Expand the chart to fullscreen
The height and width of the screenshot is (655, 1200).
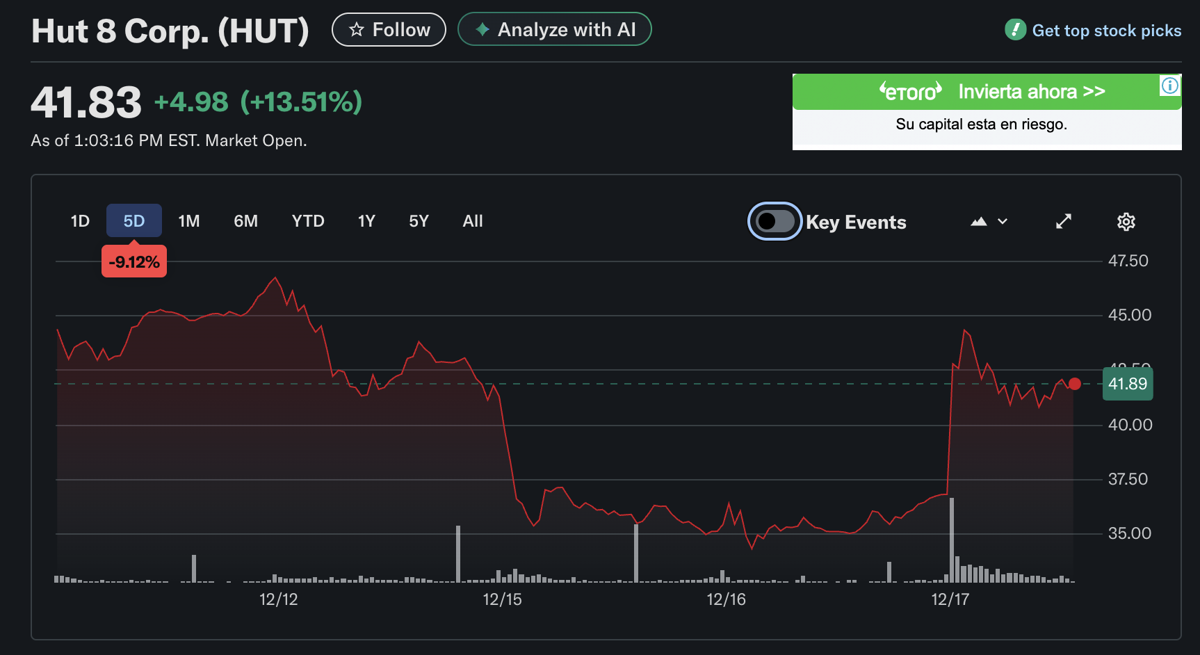[1063, 221]
